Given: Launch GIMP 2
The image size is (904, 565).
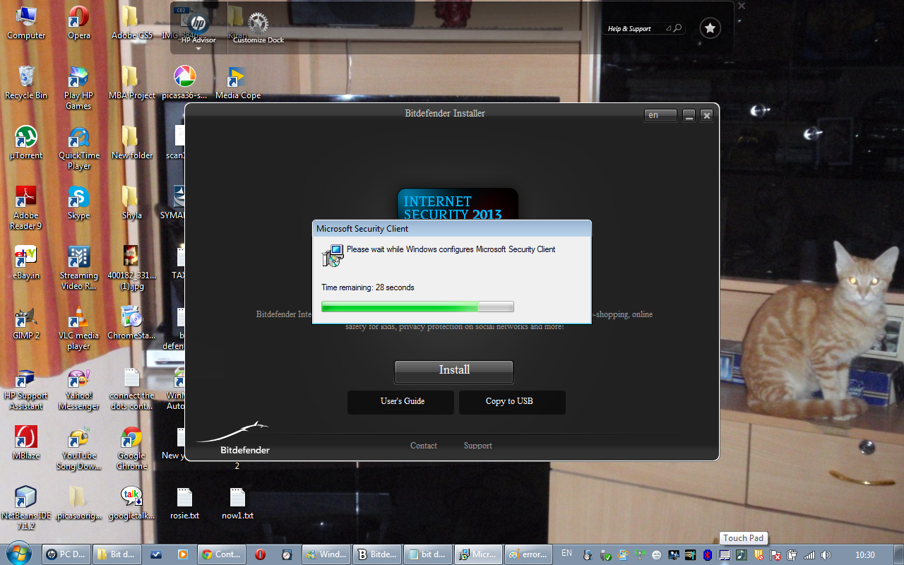Looking at the screenshot, I should click(x=26, y=323).
